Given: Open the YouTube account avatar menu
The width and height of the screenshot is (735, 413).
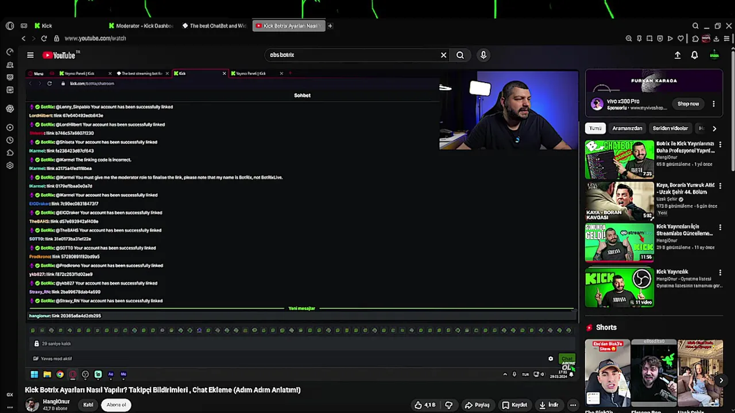Looking at the screenshot, I should [x=714, y=55].
